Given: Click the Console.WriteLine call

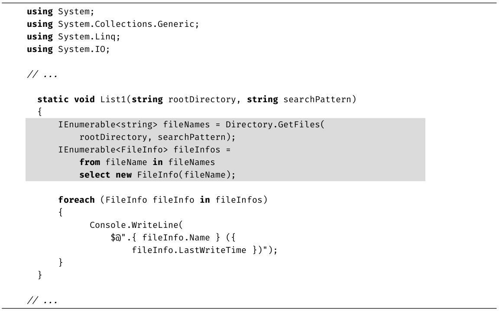Looking at the screenshot, I should point(137,225).
